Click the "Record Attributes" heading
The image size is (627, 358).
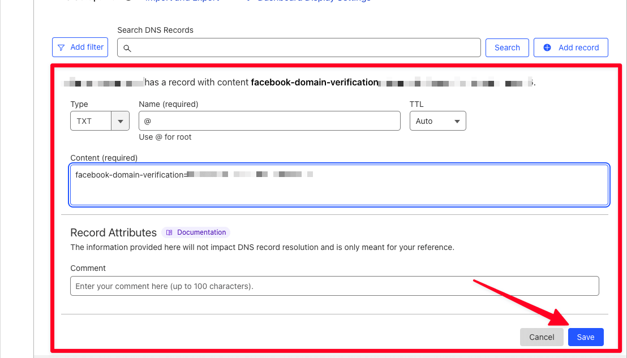pyautogui.click(x=114, y=232)
